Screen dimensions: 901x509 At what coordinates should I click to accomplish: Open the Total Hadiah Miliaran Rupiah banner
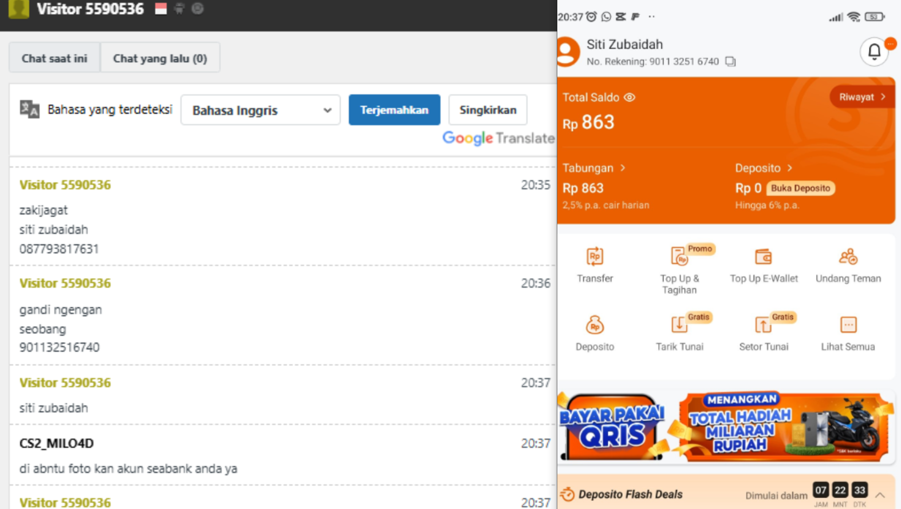[786, 427]
